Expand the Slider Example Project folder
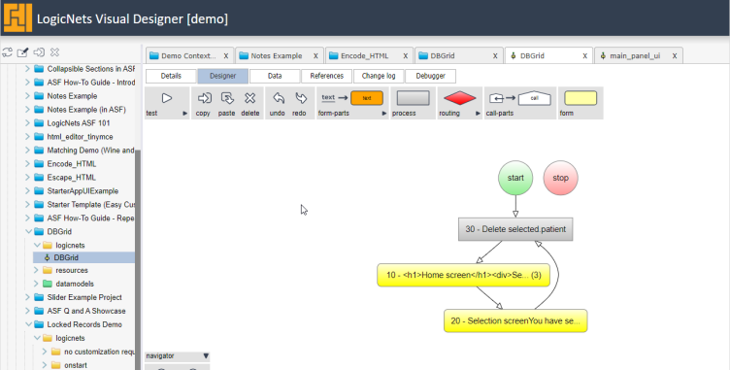This screenshot has height=370, width=730. 27,297
